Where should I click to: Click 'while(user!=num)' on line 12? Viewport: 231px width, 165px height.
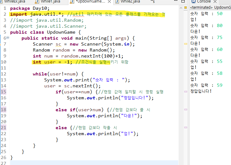coord(55,74)
